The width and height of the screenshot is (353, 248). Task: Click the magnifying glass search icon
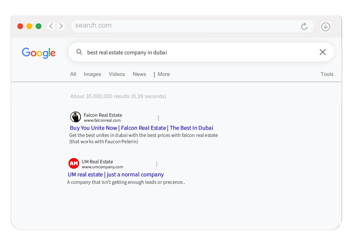(x=79, y=52)
